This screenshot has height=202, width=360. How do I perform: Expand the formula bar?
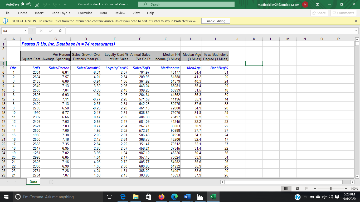pos(357,31)
